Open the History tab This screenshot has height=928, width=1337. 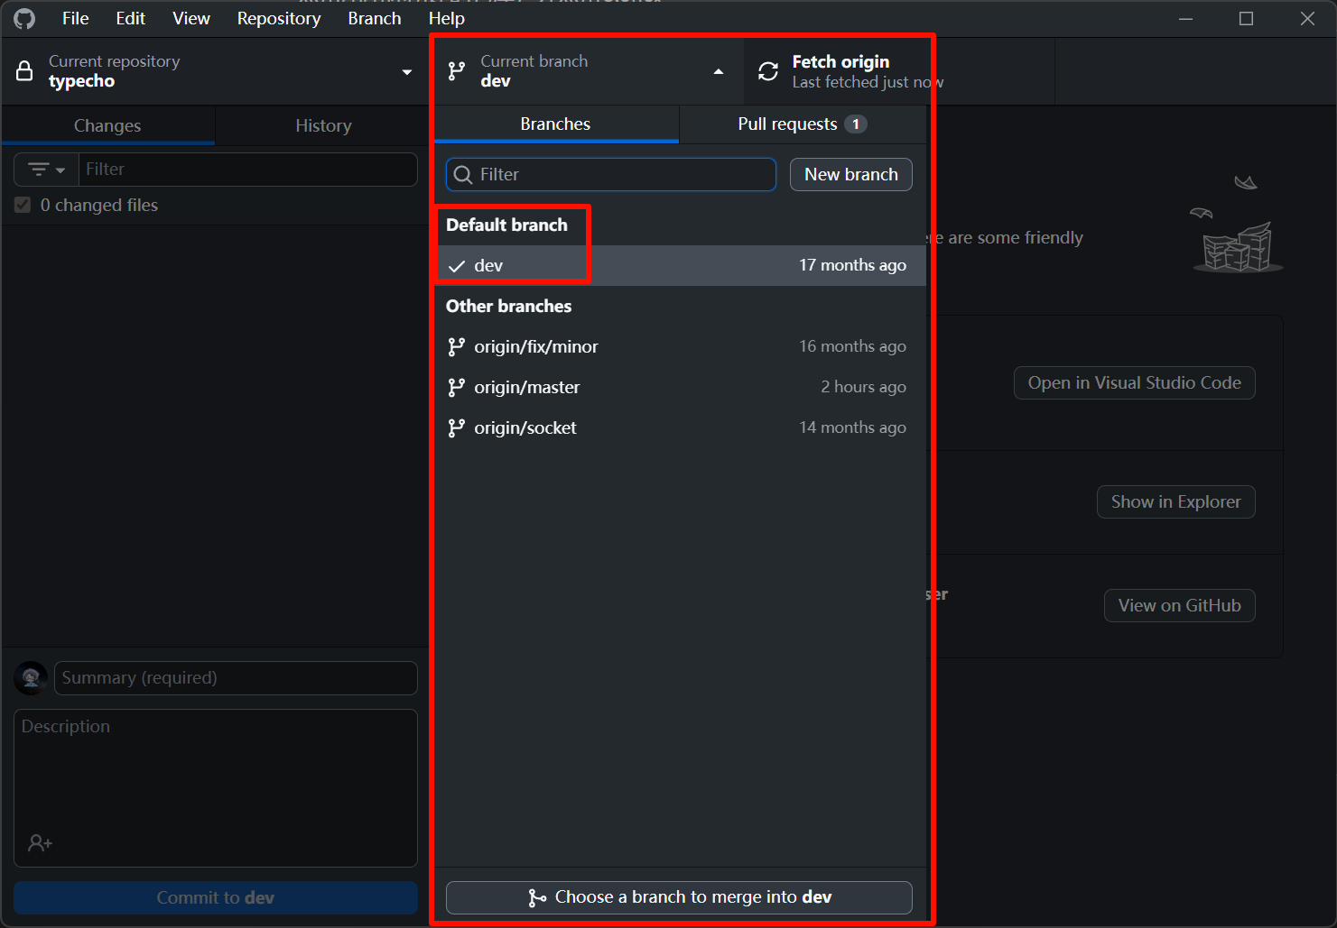322,125
